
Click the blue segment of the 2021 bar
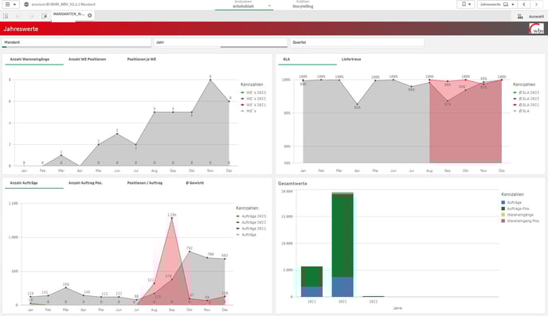tap(311, 292)
